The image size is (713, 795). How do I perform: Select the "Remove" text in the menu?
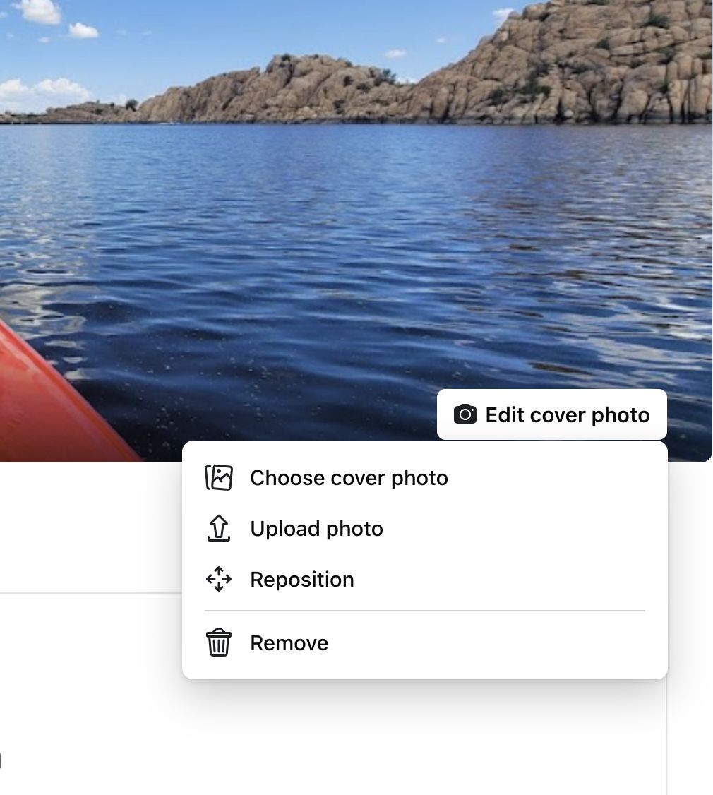coord(289,643)
